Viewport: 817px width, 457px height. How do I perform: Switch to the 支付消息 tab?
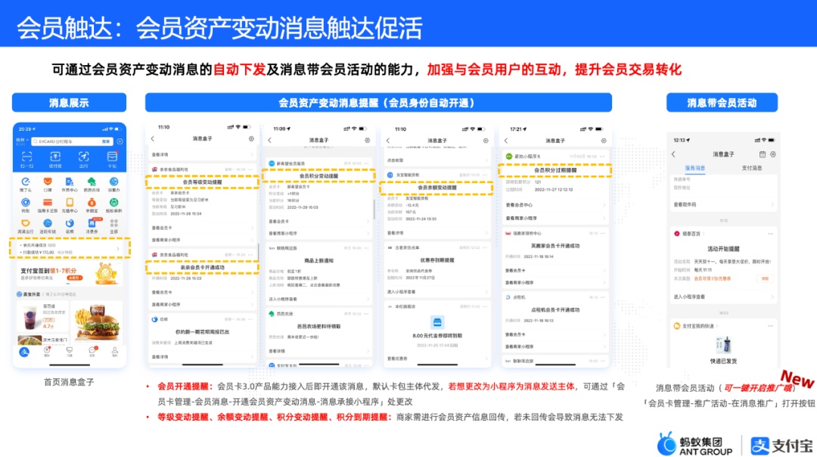coord(751,168)
